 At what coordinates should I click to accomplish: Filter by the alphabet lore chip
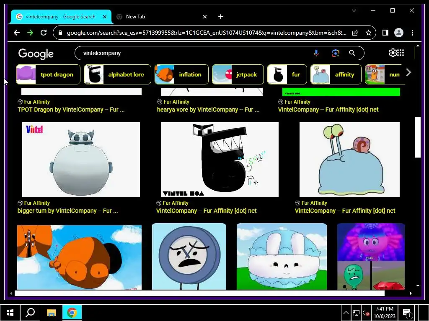point(117,74)
